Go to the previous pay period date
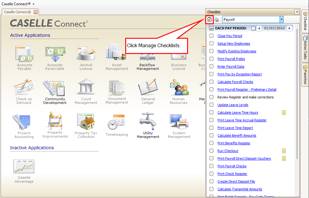The image size is (309, 198). [259, 29]
